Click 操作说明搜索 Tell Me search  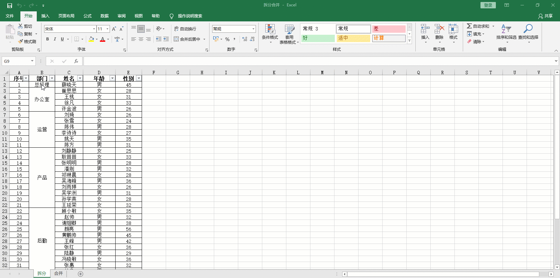coord(186,16)
